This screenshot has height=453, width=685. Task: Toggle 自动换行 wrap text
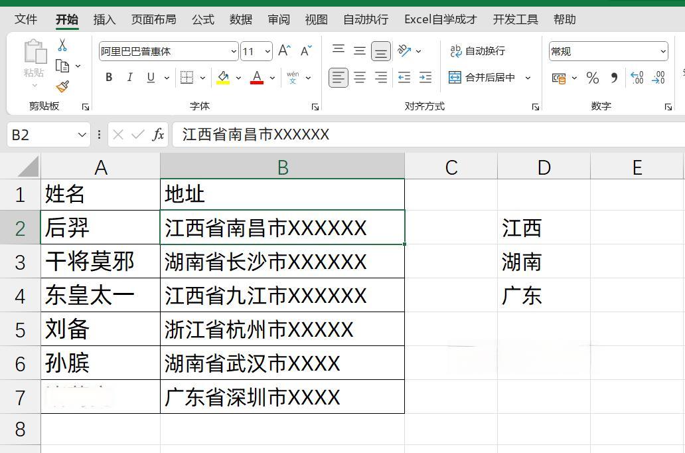click(477, 51)
